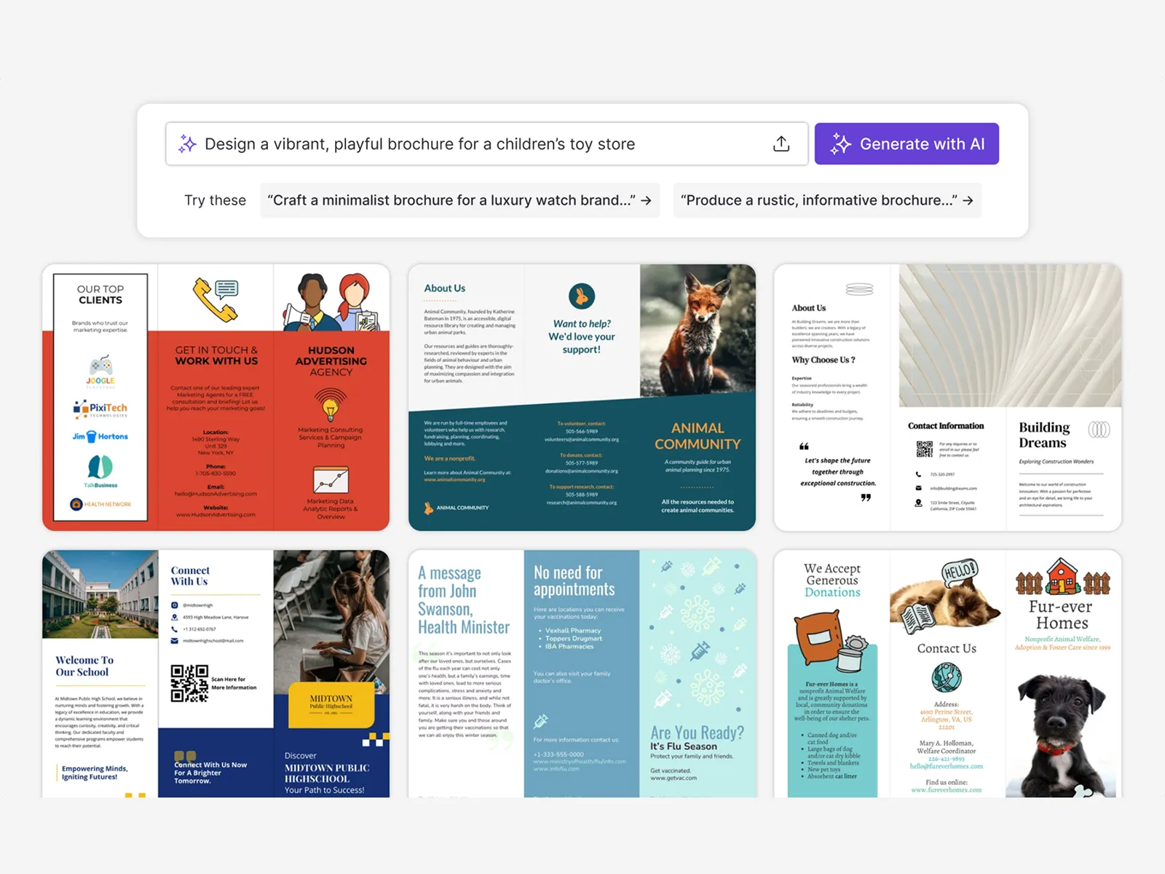
Task: Open the Animal Community brochure template
Action: [582, 397]
